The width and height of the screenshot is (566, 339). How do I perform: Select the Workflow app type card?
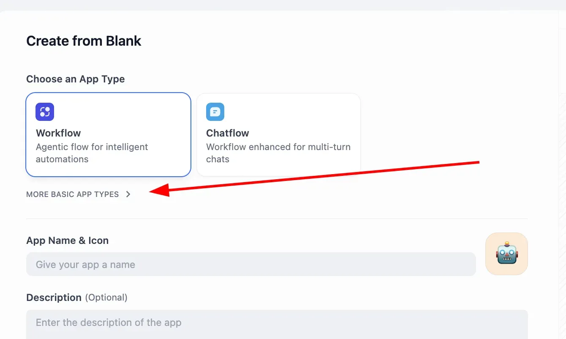pos(109,134)
